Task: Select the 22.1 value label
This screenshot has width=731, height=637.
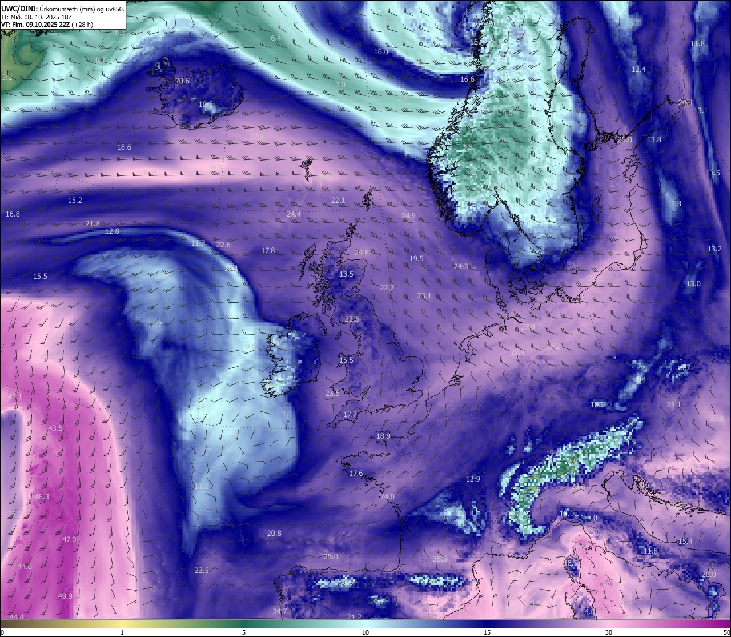Action: coord(338,200)
